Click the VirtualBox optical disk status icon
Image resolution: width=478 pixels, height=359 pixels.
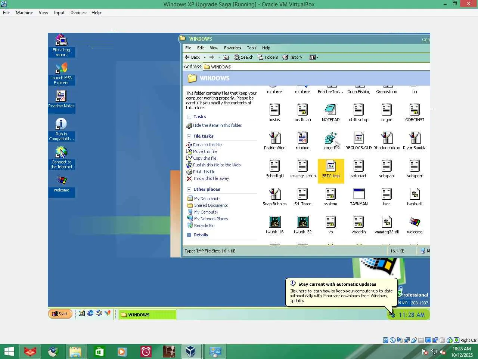[392, 340]
